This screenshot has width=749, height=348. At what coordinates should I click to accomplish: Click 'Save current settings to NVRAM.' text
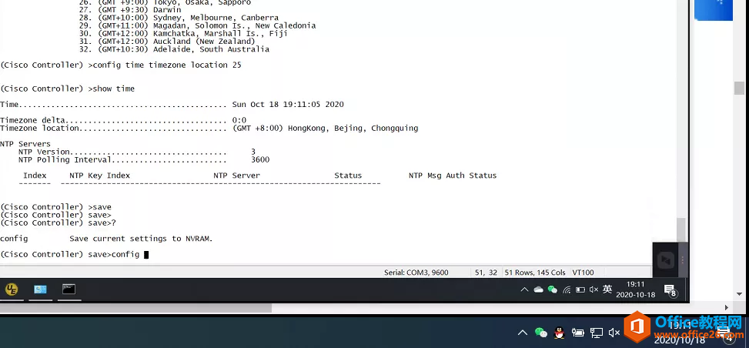(x=141, y=239)
